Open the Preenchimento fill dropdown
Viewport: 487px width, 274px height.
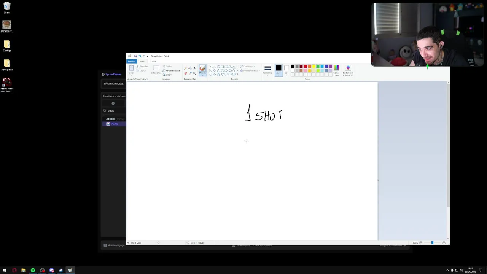pos(249,70)
